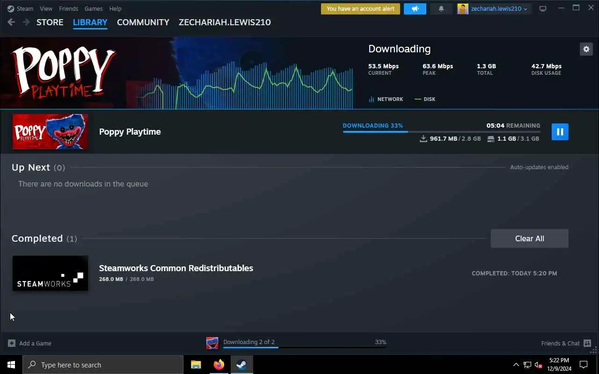Click the Poppy Playtime download progress bar

coord(441,132)
